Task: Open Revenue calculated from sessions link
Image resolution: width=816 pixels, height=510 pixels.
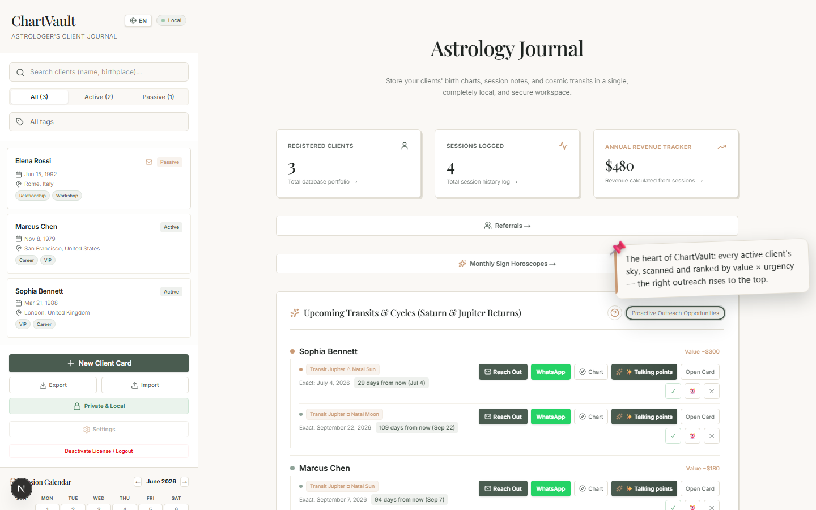Action: tap(653, 181)
